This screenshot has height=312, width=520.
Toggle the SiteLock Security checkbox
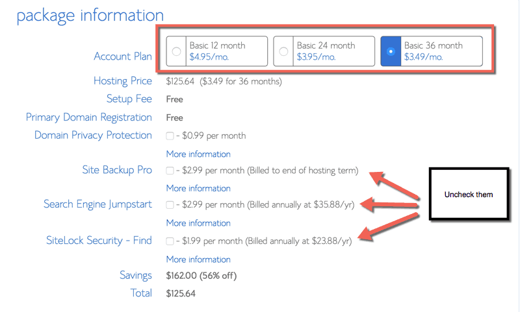click(170, 241)
